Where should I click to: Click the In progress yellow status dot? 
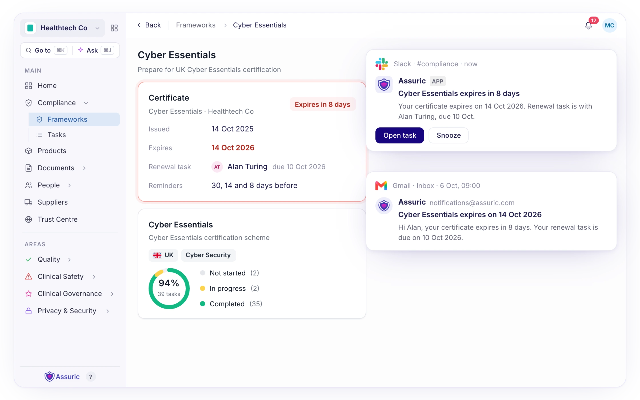click(x=203, y=288)
